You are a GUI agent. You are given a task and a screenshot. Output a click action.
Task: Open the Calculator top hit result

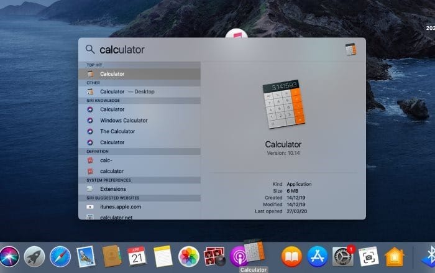tap(139, 74)
